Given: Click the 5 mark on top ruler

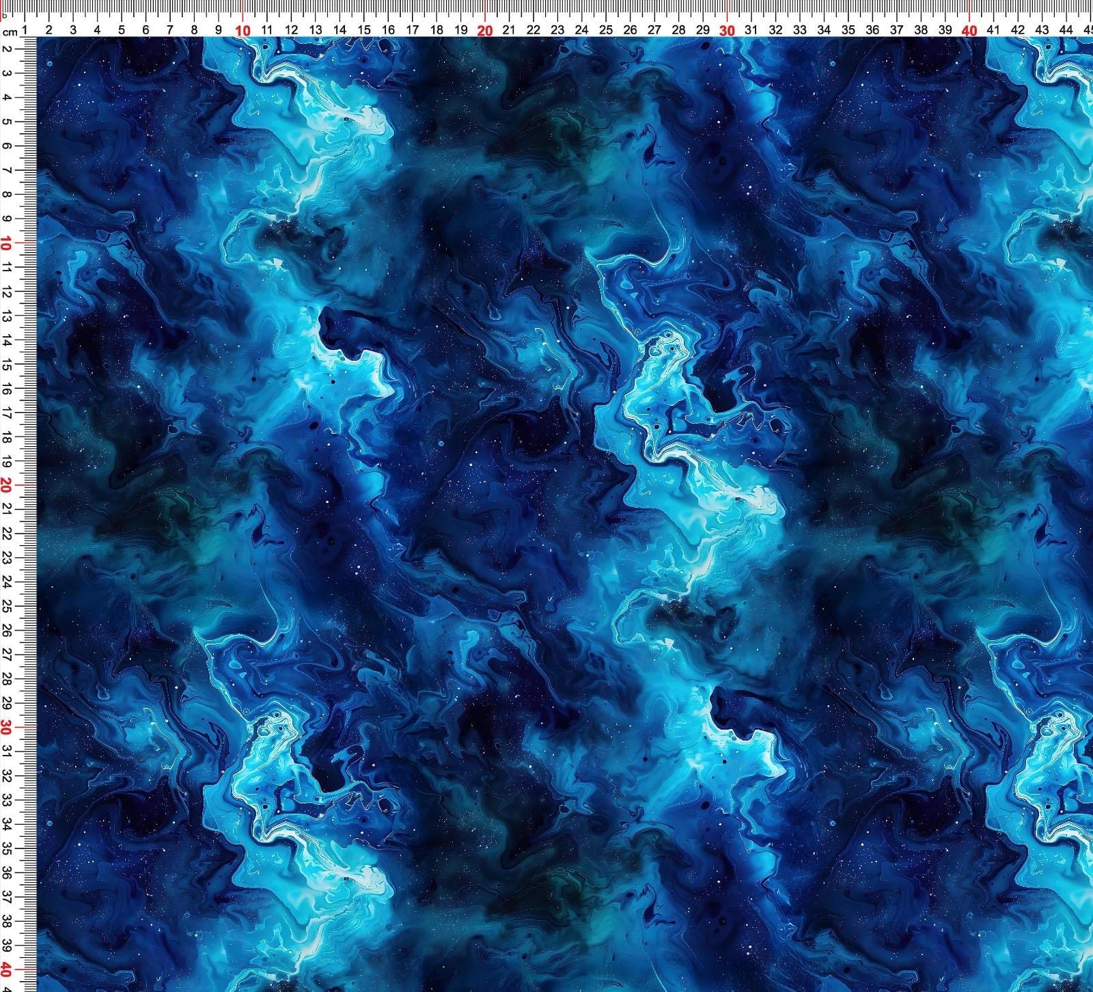Looking at the screenshot, I should click(122, 30).
